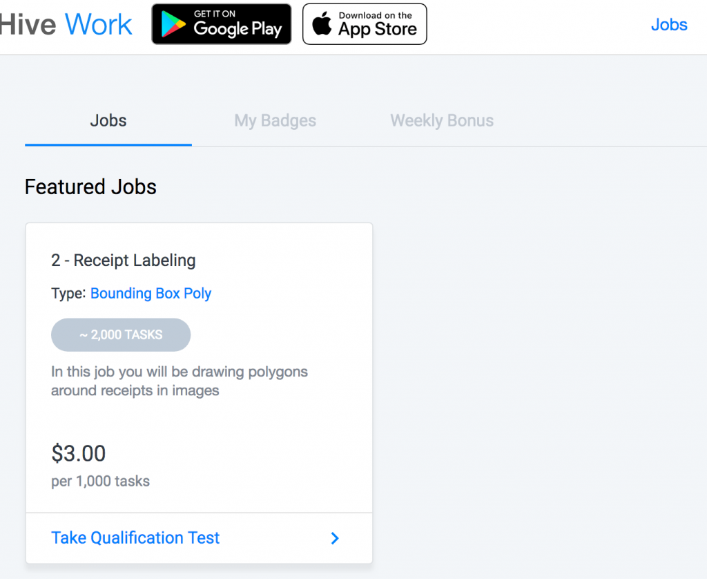Image resolution: width=707 pixels, height=579 pixels.
Task: Click the $3.00 price on job card
Action: click(x=79, y=453)
